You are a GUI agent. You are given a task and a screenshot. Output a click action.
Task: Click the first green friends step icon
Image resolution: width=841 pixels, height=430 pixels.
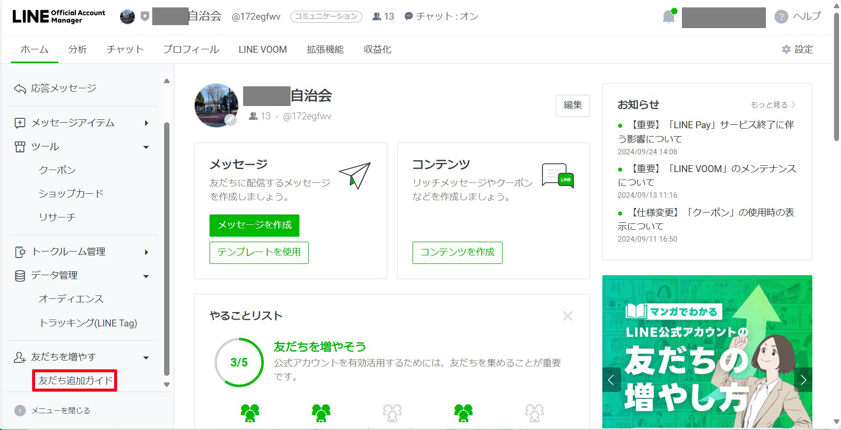click(250, 413)
